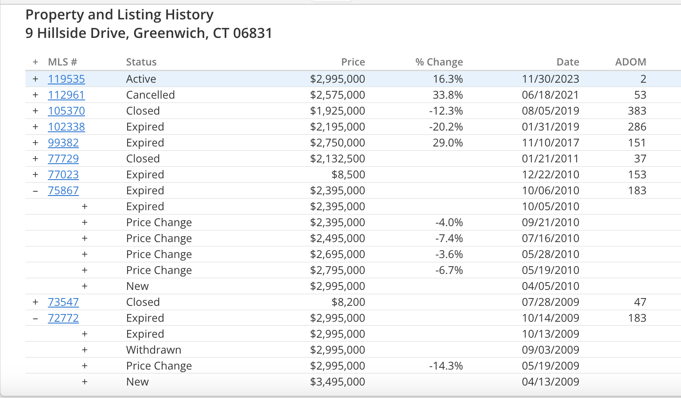681x398 pixels.
Task: Expand the 04/13/2009 New sub-row
Action: 84,382
